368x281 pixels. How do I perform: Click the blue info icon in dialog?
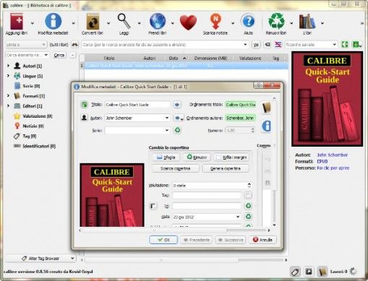[266, 126]
